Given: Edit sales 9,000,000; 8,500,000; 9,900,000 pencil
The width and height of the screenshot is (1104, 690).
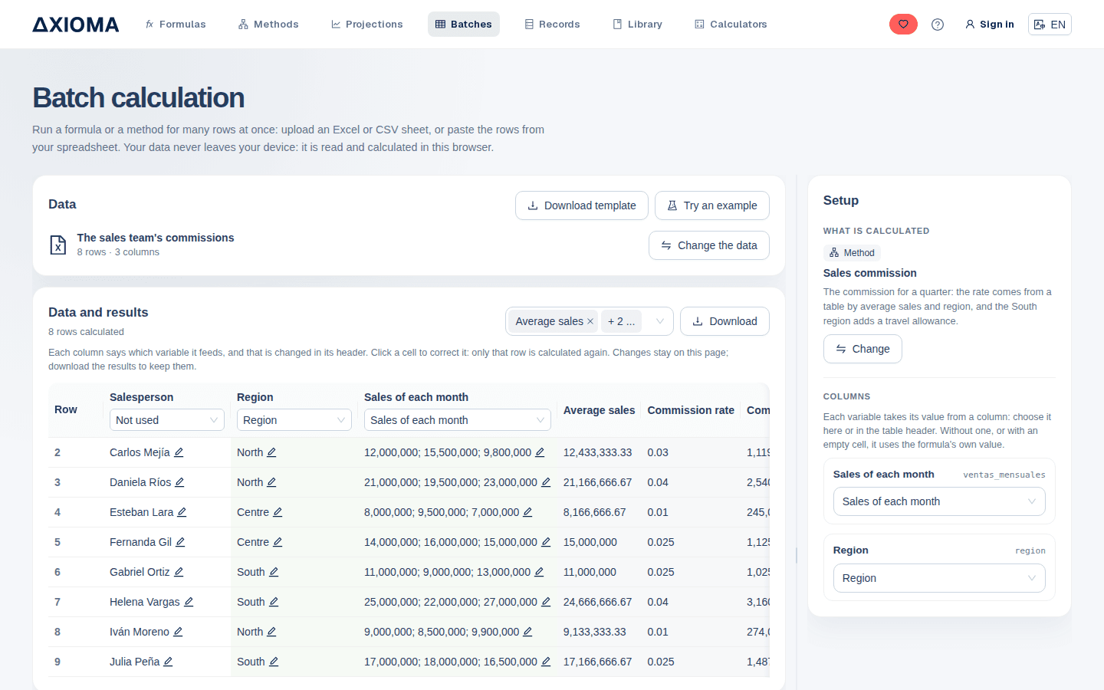Looking at the screenshot, I should [527, 632].
